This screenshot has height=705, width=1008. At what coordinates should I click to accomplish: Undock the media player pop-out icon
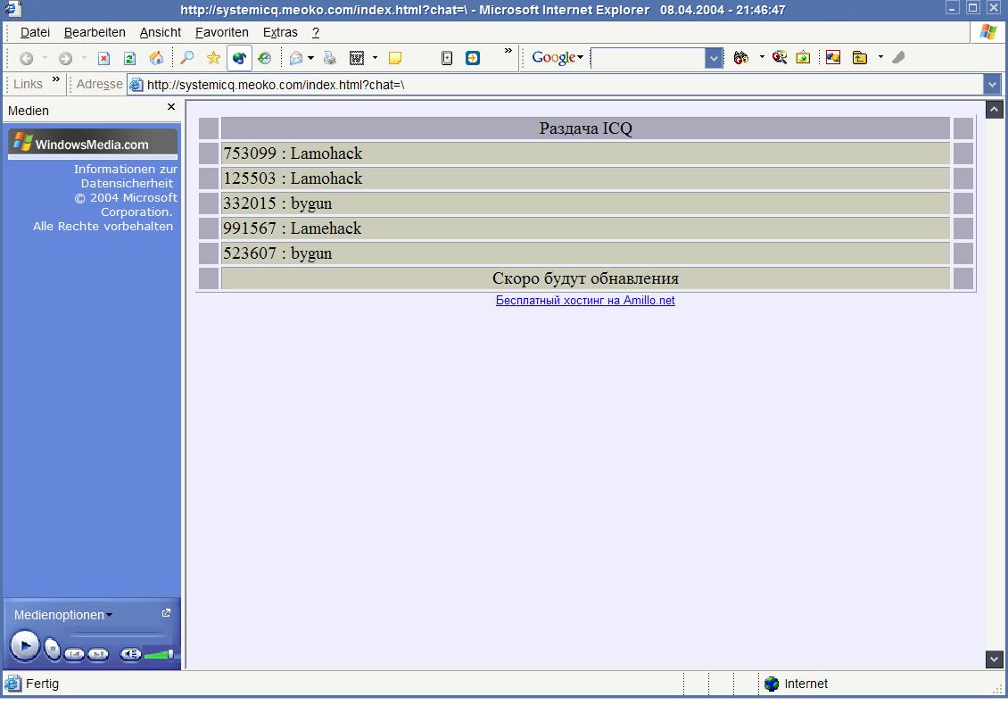(166, 613)
